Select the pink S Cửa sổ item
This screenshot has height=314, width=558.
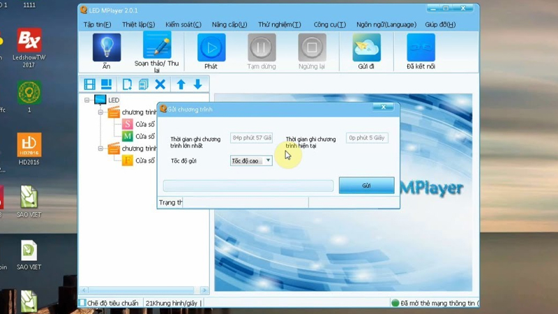138,124
